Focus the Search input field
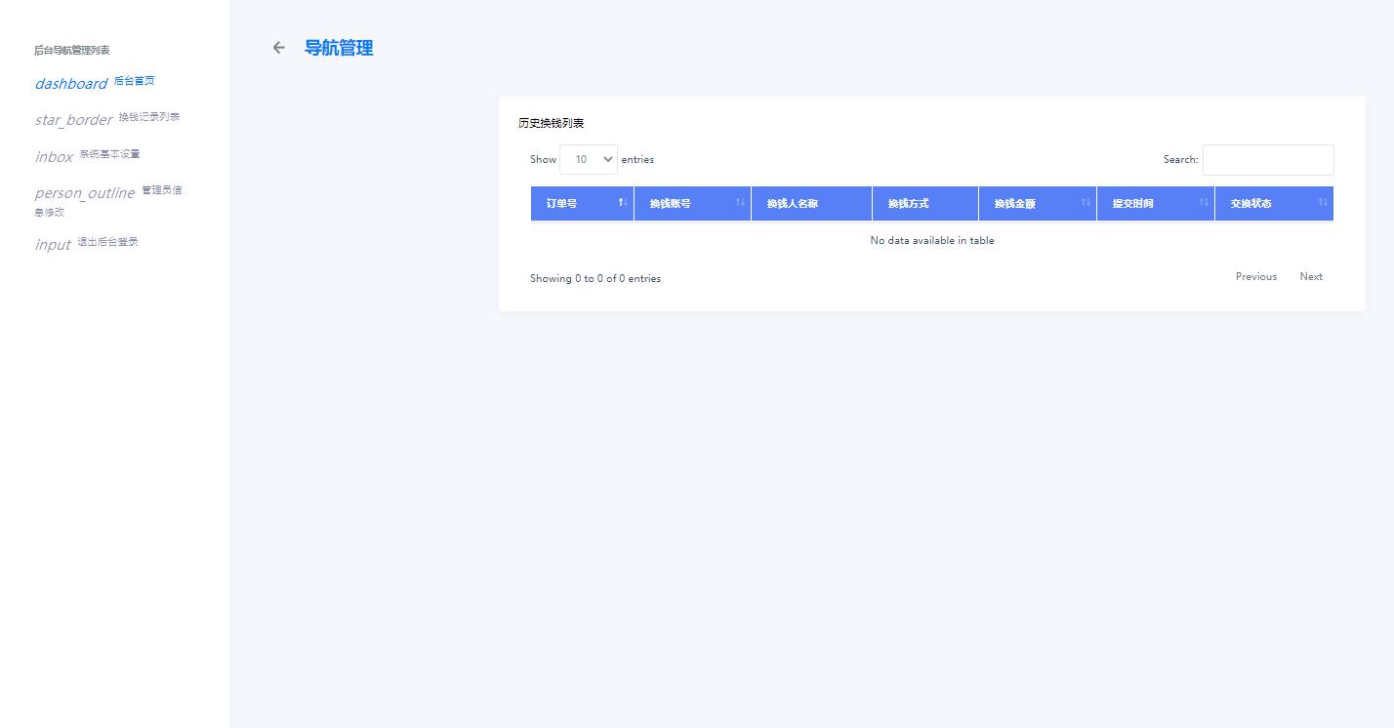 pos(1267,160)
